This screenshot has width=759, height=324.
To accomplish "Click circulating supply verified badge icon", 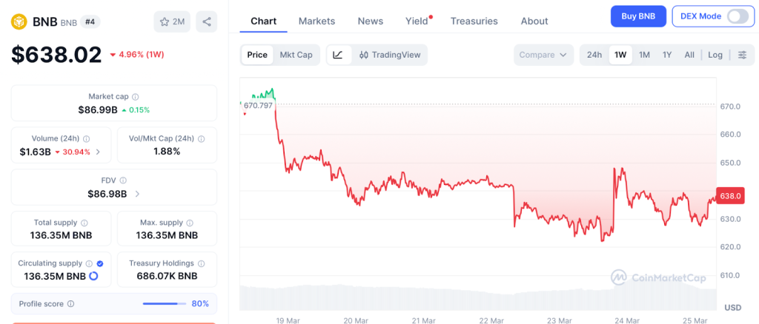I will click(x=100, y=263).
